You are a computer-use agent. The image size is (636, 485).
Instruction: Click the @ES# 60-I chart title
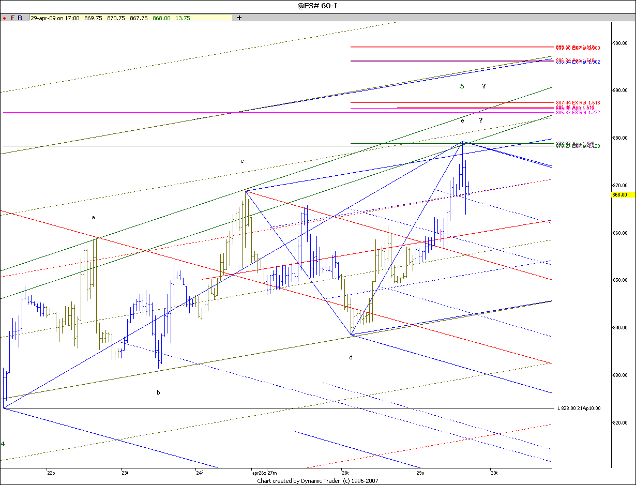point(317,6)
